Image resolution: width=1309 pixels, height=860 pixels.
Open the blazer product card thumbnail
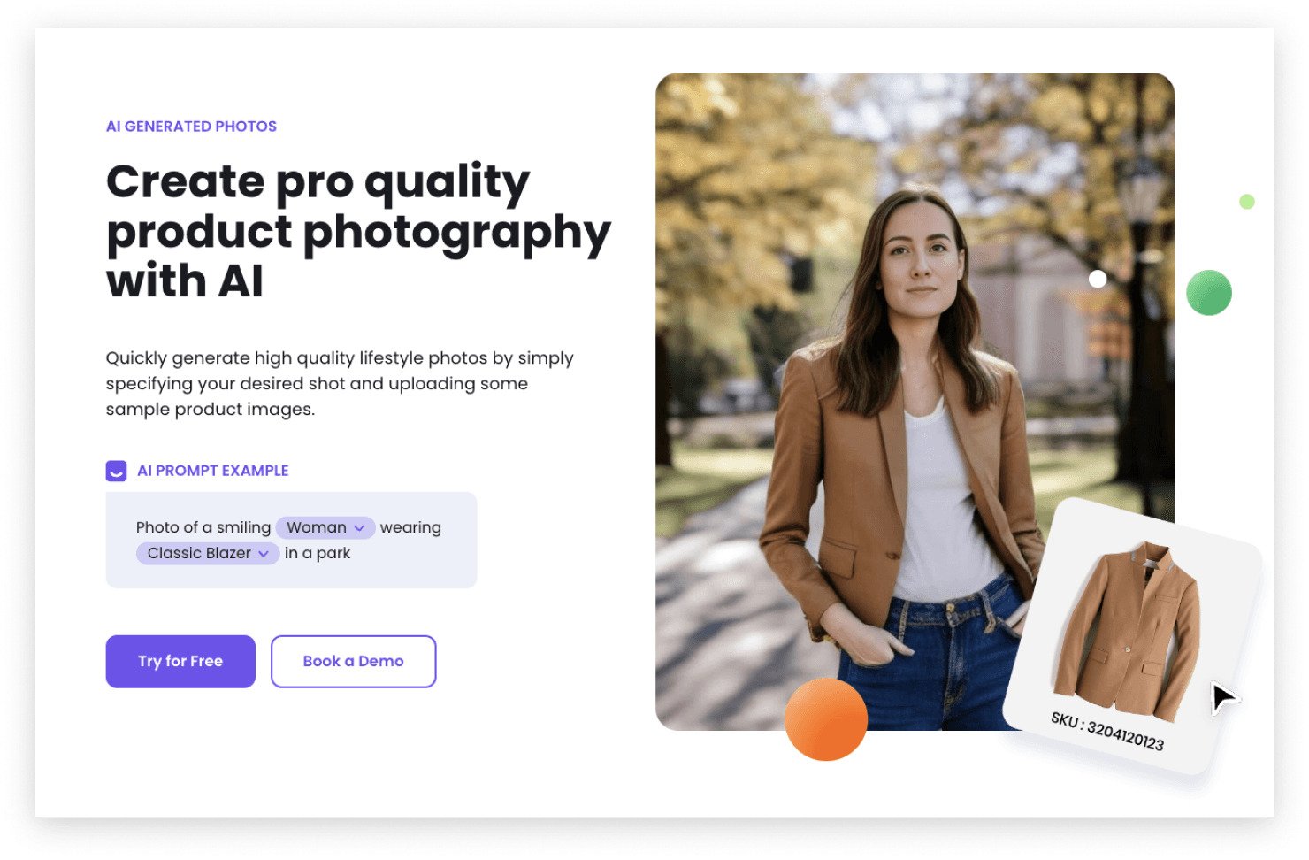pos(1131,636)
